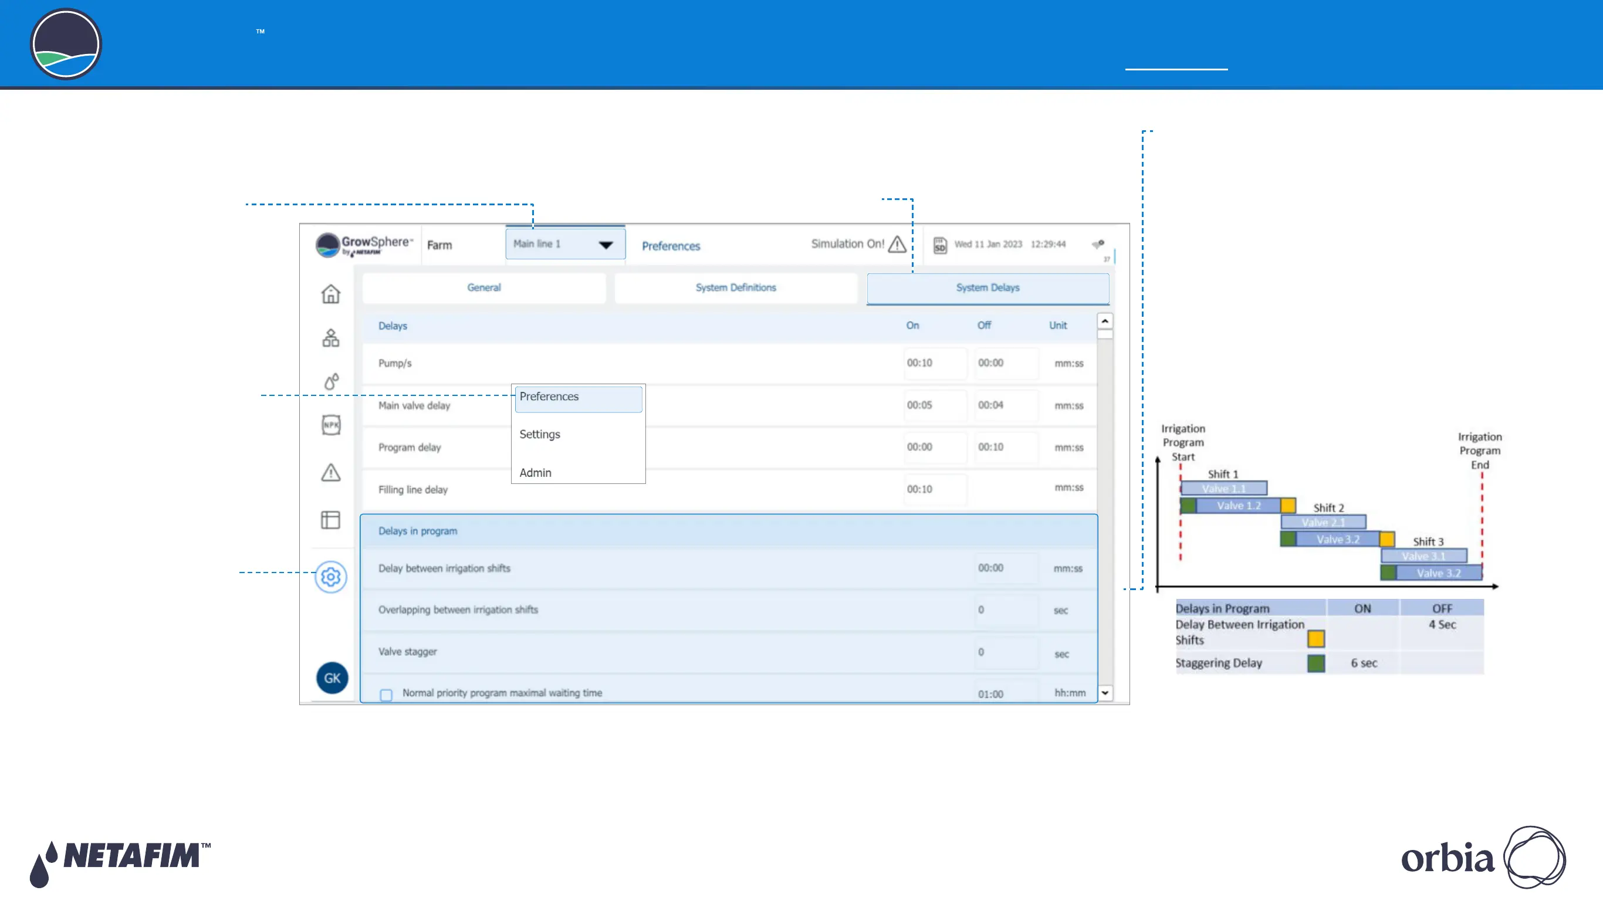Choose Preferences in the popup menu
Viewport: 1603px width, 901px height.
[x=578, y=398]
